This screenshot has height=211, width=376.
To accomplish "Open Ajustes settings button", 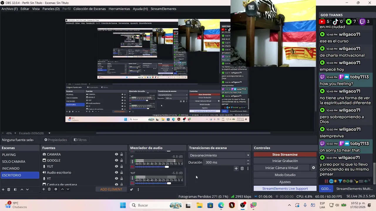I will (x=285, y=182).
